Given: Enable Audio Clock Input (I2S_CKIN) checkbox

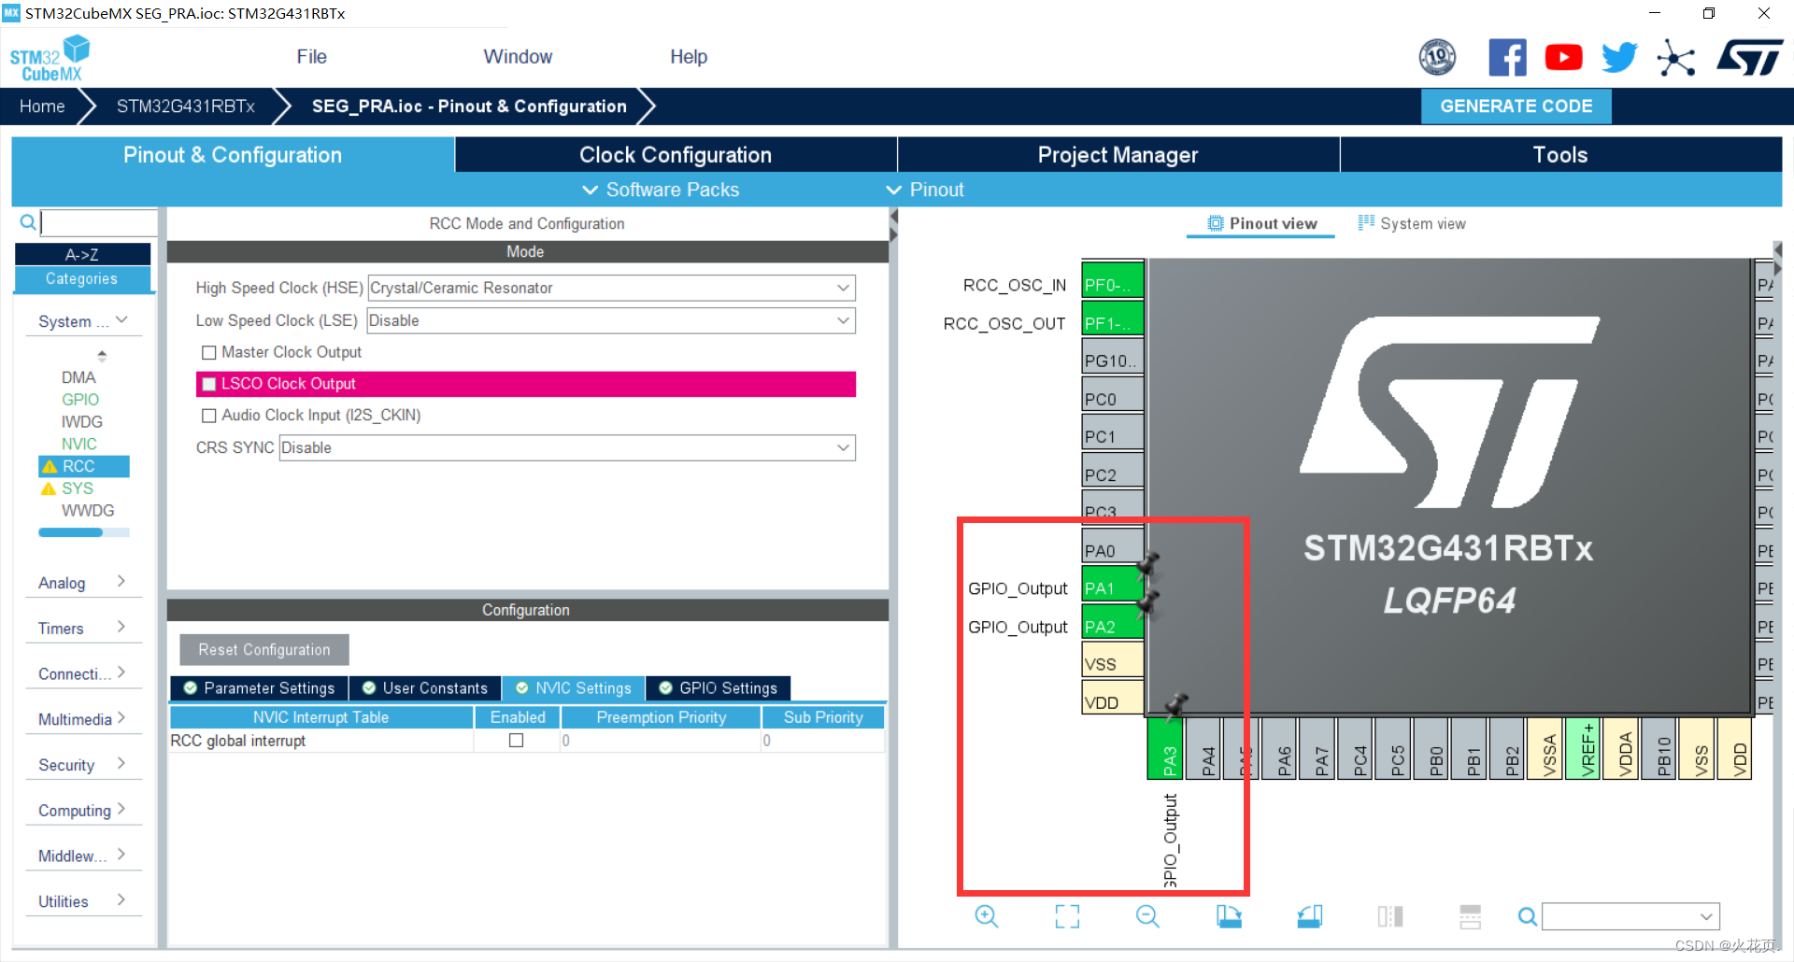Looking at the screenshot, I should [209, 416].
